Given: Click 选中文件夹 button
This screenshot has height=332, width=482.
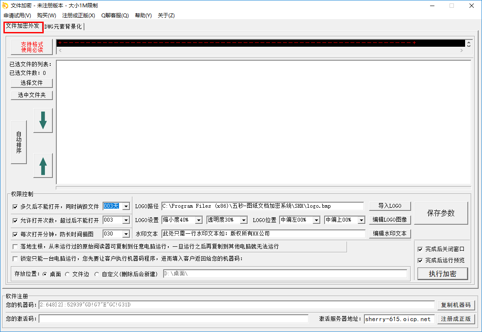Looking at the screenshot, I should click(32, 95).
